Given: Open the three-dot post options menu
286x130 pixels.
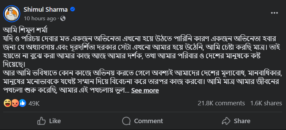Looking at the screenshot, I should pos(274,13).
